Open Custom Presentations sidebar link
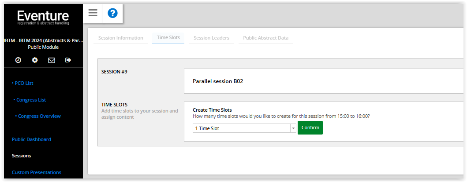 click(x=36, y=172)
